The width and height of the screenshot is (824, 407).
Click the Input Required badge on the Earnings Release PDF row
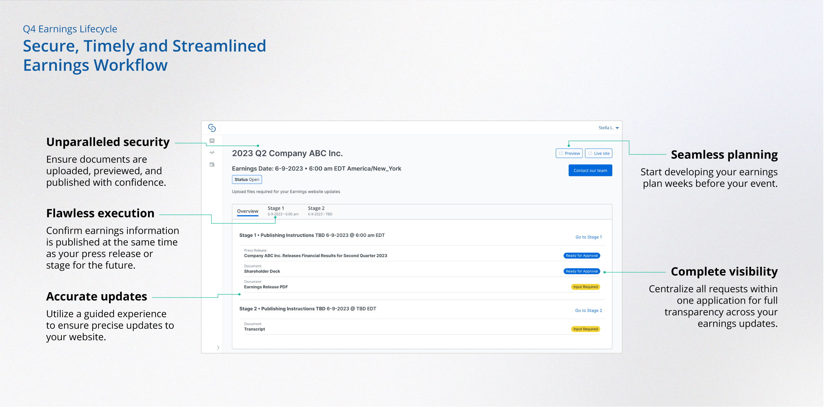[x=585, y=287]
